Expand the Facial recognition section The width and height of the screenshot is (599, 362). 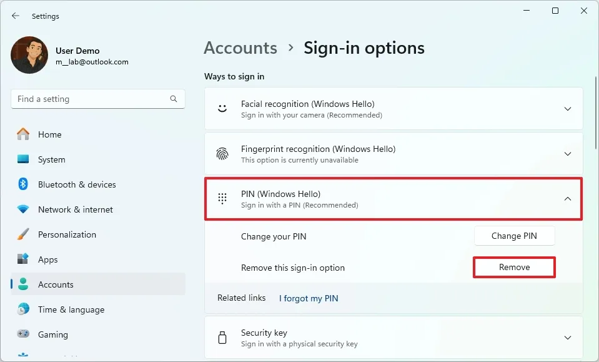point(567,108)
